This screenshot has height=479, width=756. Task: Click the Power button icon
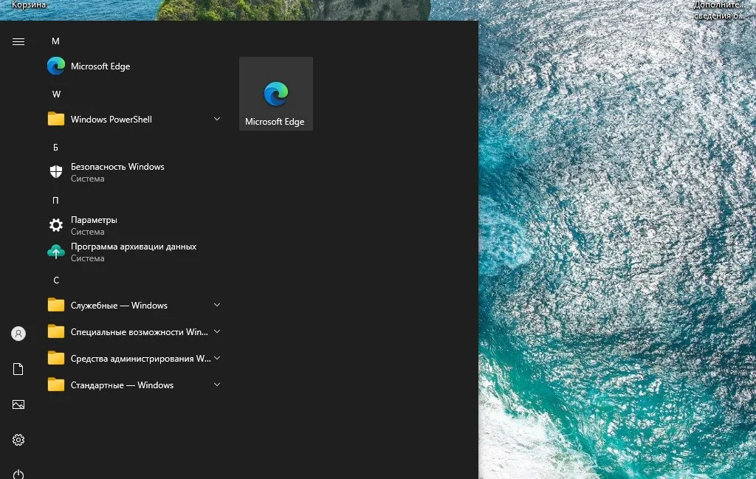pyautogui.click(x=18, y=473)
